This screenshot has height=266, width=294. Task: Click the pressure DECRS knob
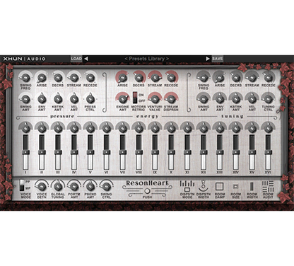tap(58, 77)
